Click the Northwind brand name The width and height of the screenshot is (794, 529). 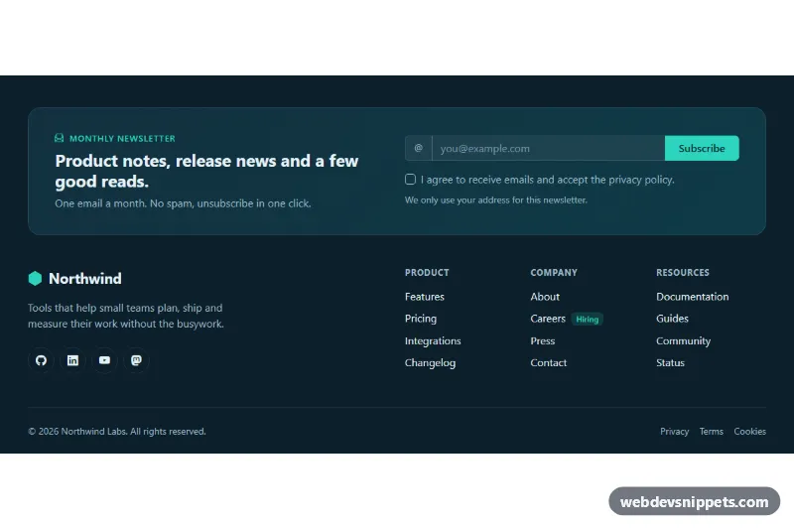click(x=85, y=279)
